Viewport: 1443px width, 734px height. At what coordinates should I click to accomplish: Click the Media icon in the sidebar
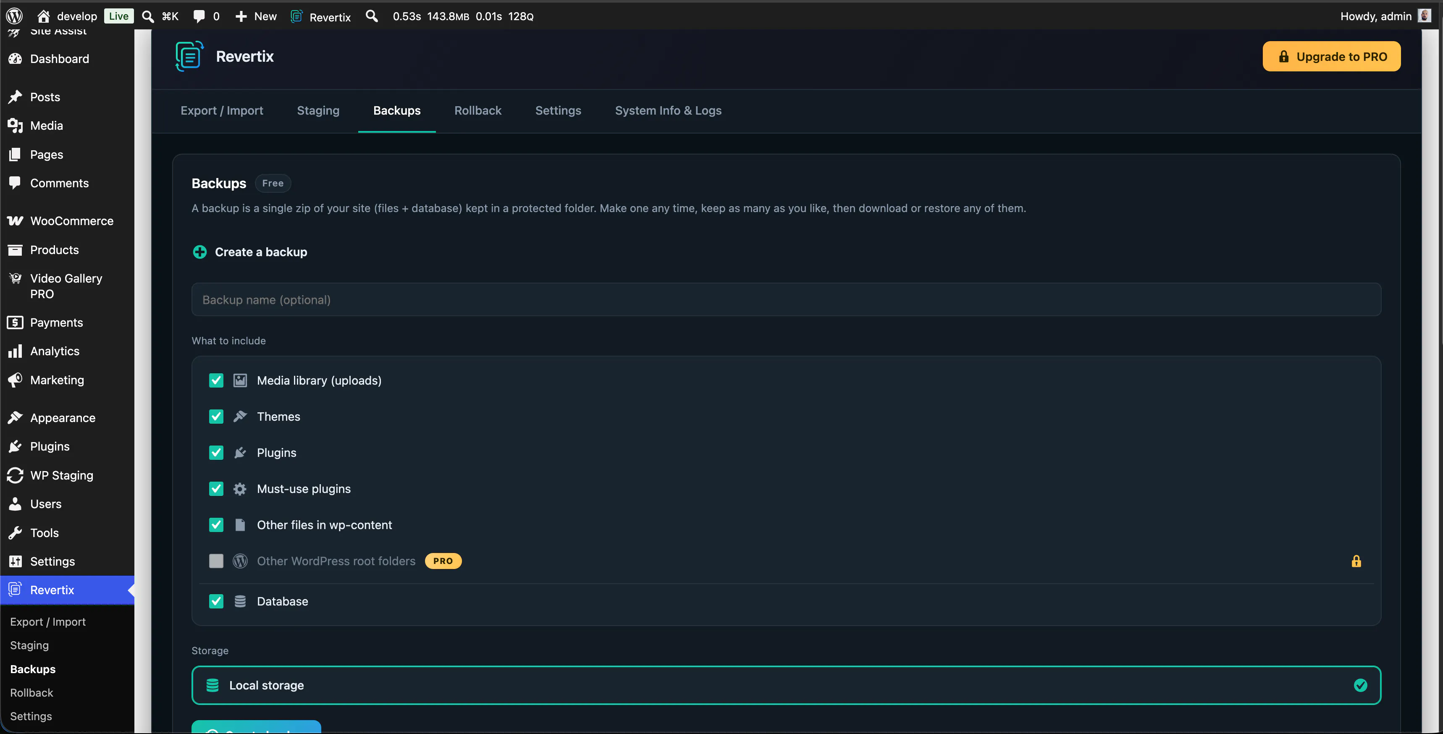pos(15,126)
